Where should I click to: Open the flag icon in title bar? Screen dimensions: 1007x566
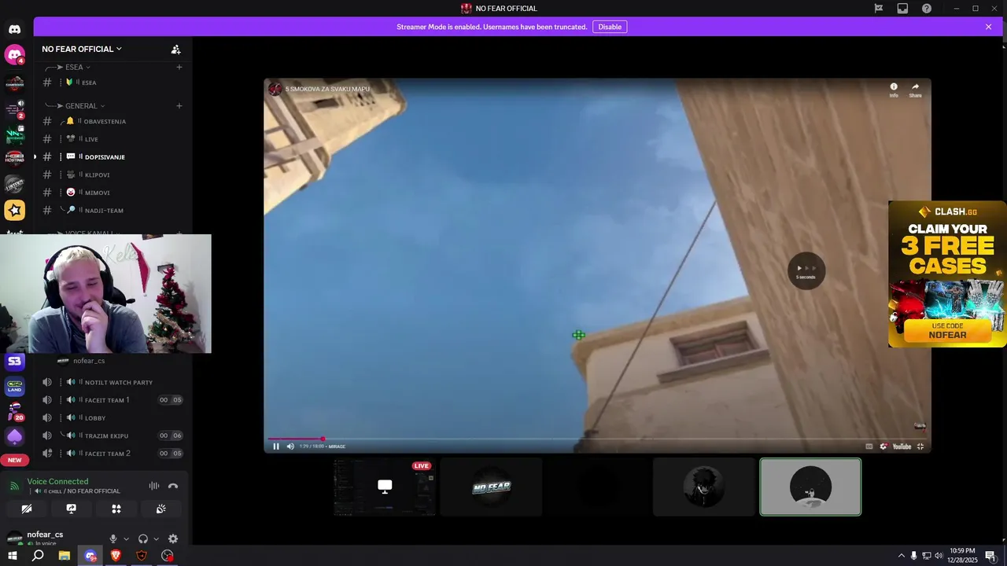coord(879,9)
